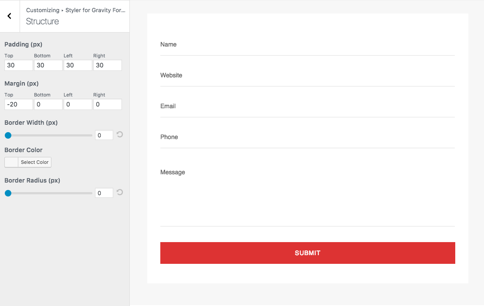Click the red SUBMIT button

tap(308, 253)
